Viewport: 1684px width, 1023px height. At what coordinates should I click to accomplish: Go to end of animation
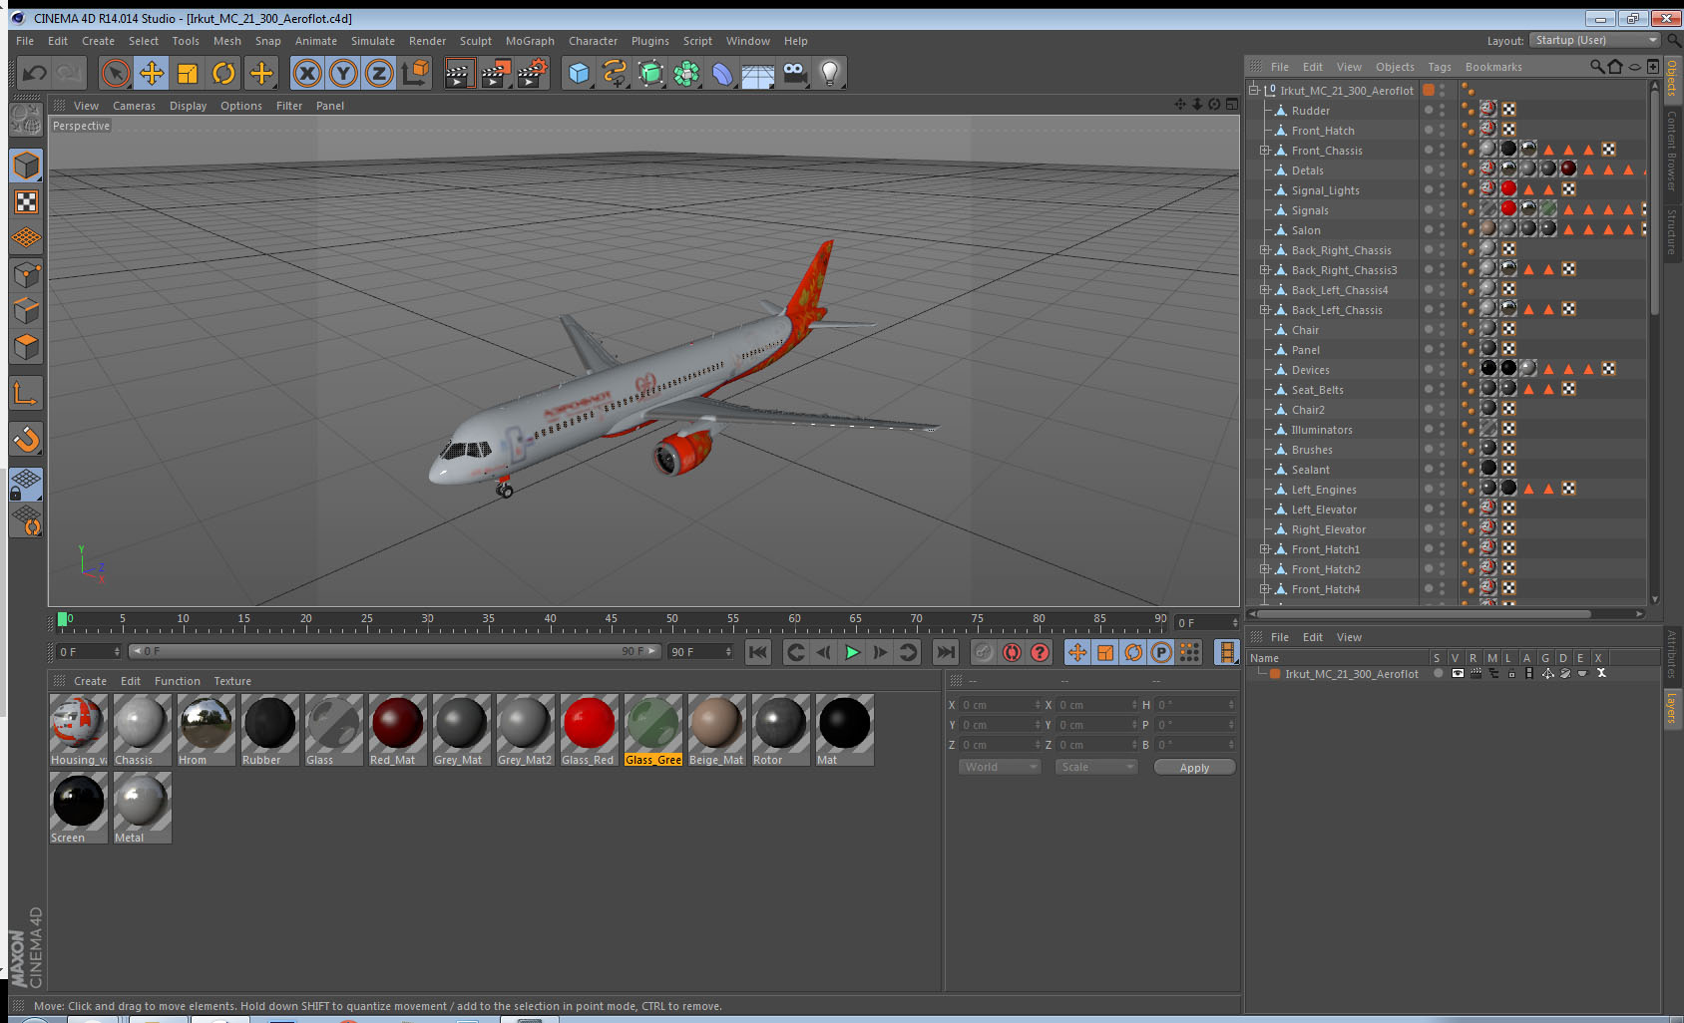click(945, 652)
